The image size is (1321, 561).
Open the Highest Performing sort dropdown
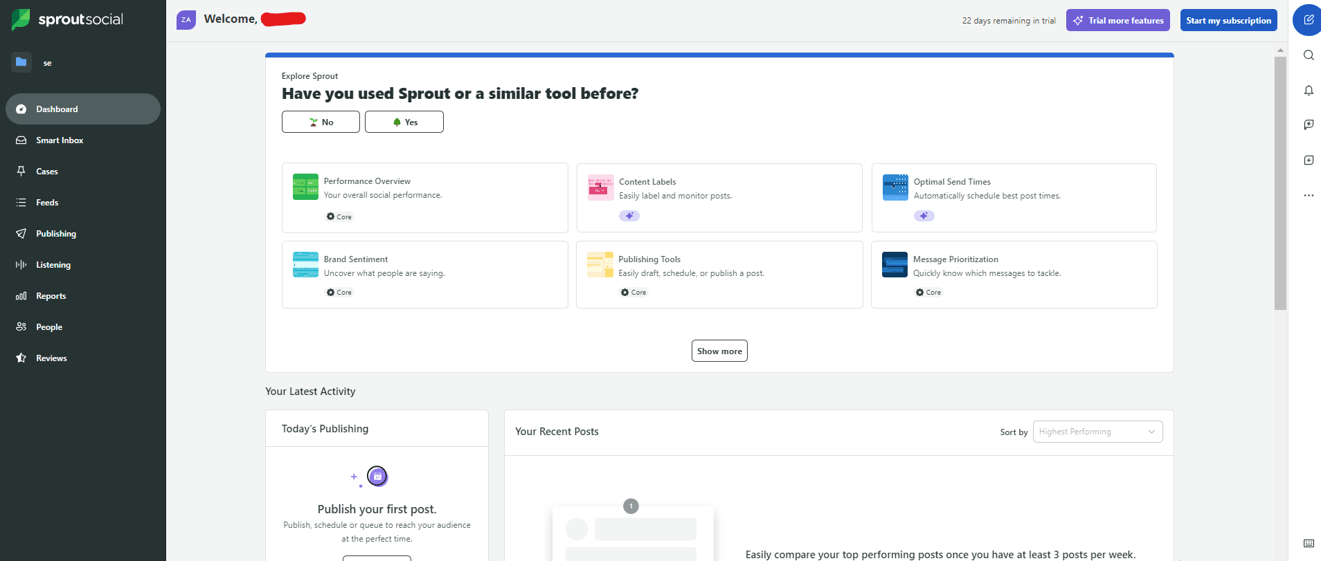click(1097, 431)
